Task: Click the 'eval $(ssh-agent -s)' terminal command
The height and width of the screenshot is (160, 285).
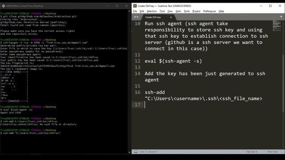Action: click(x=18, y=110)
